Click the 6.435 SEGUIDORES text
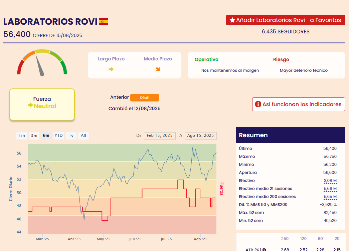Image resolution: width=349 pixels, height=251 pixels. (x=286, y=32)
